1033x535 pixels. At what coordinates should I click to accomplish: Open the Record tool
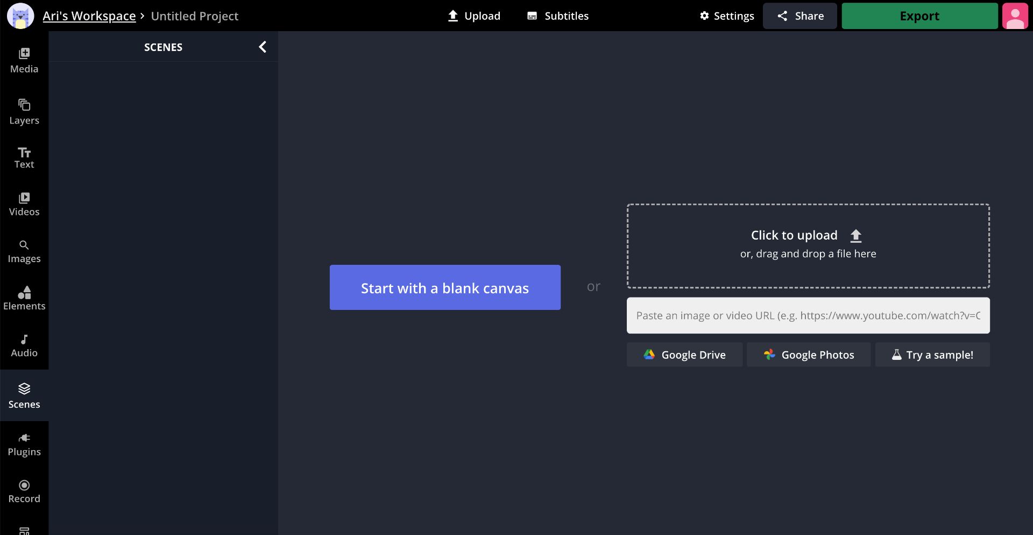coord(24,491)
